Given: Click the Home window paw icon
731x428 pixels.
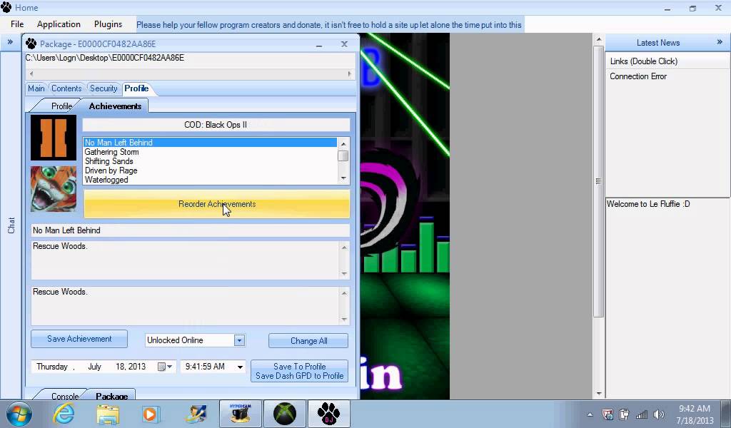Looking at the screenshot, I should click(x=6, y=7).
